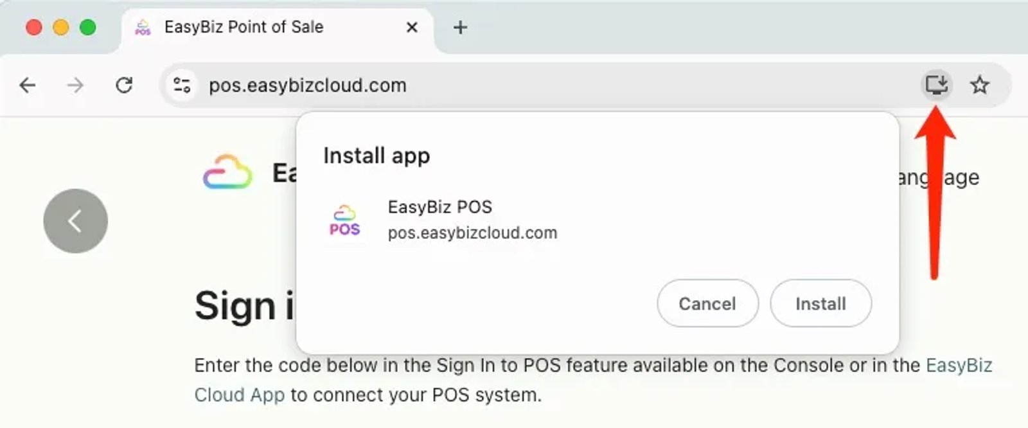Click the POS cloud logo in the dialog
Image resolution: width=1028 pixels, height=428 pixels.
click(345, 220)
